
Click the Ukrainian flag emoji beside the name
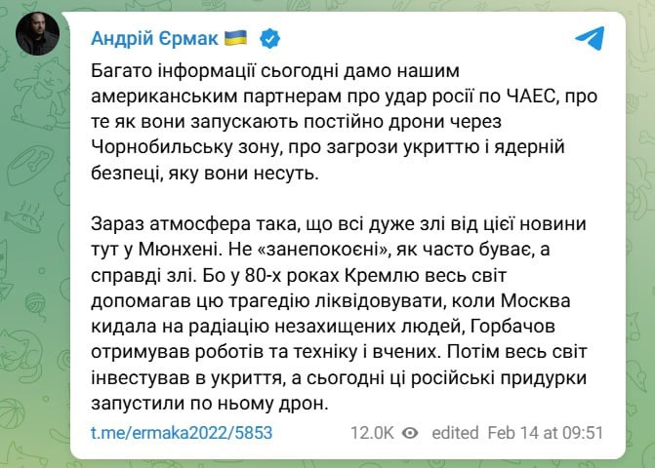tap(235, 38)
